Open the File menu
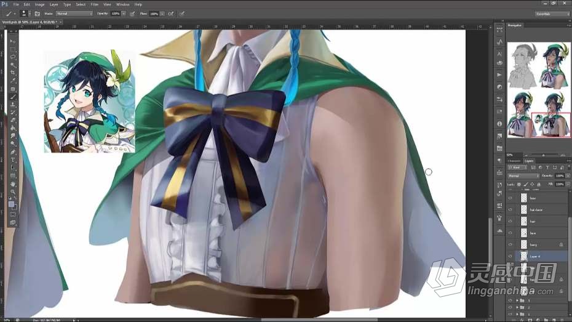Screen dimensions: 572x322 tap(16, 4)
